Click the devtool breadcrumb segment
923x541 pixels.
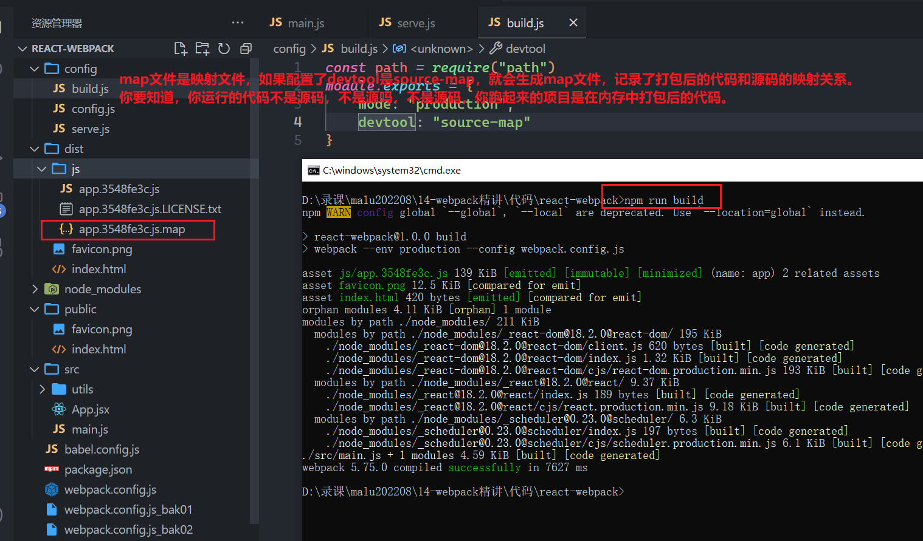pos(525,49)
